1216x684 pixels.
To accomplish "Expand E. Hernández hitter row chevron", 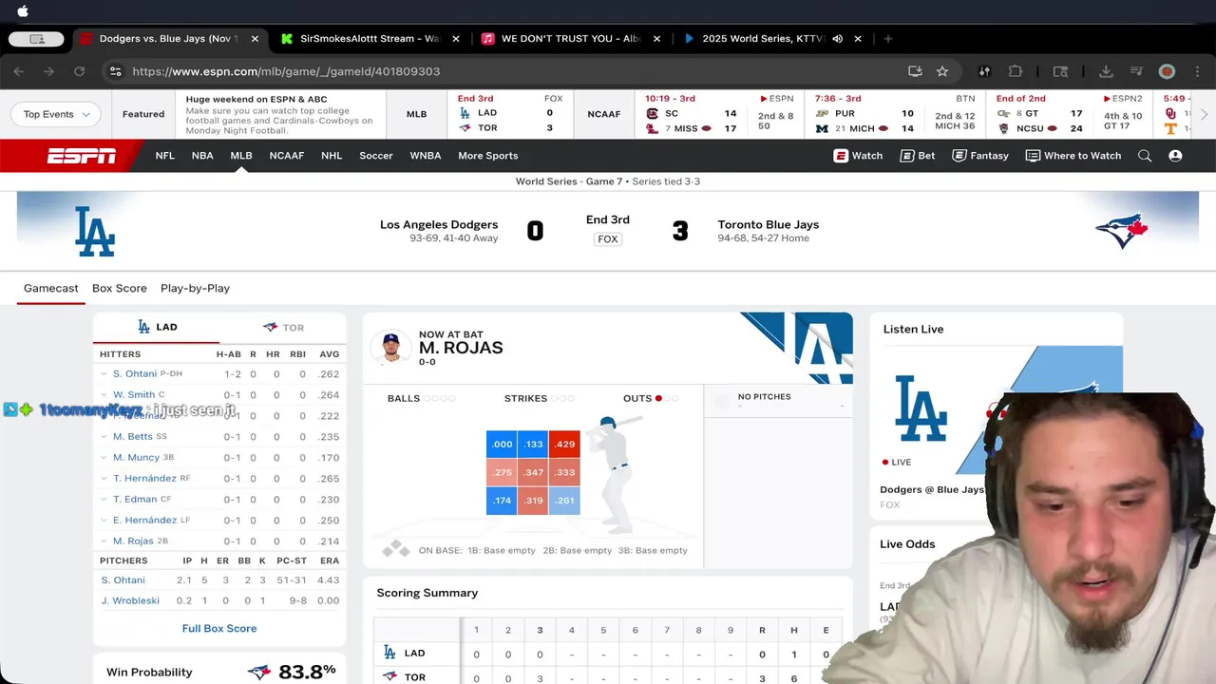I will point(104,521).
